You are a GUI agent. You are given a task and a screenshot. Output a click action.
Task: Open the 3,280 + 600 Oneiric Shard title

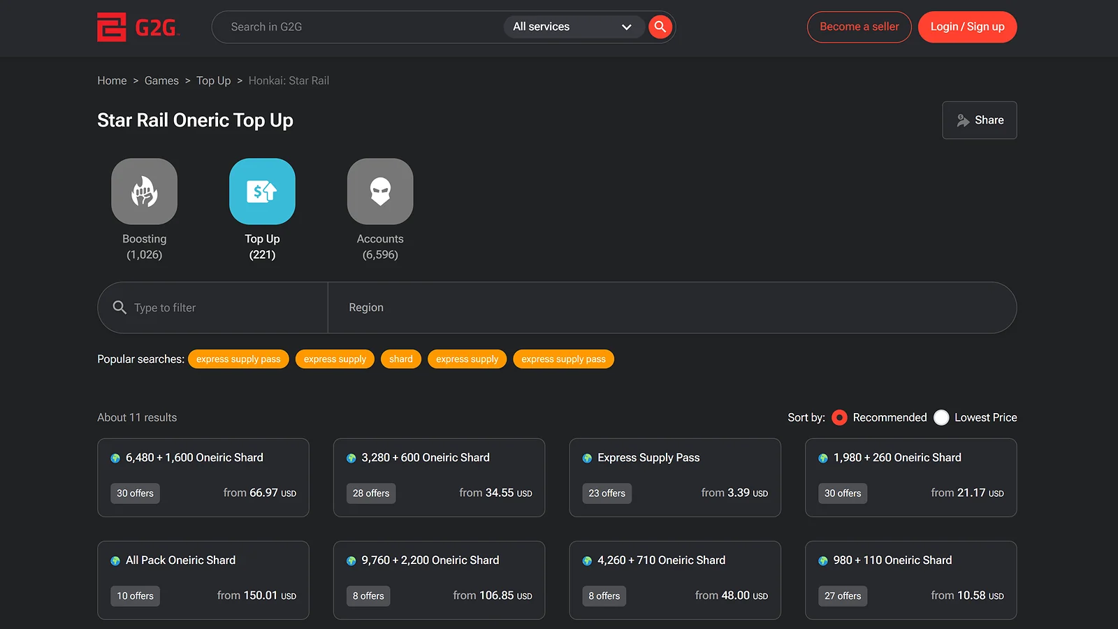[x=426, y=458]
